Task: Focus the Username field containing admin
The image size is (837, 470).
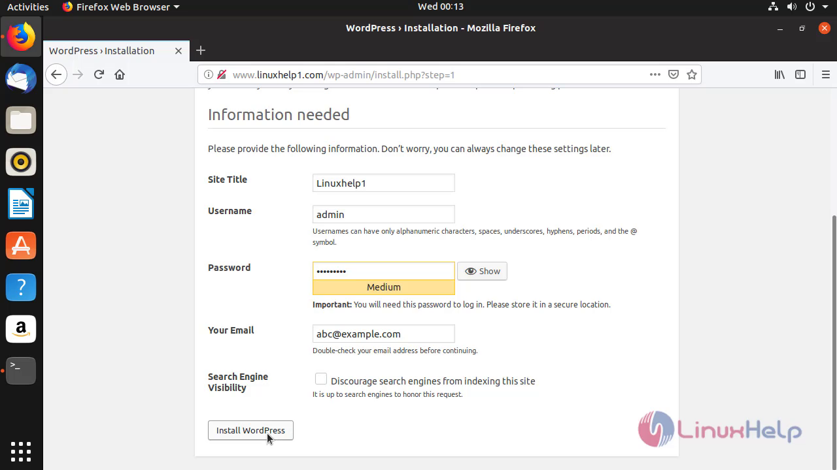Action: pyautogui.click(x=383, y=214)
